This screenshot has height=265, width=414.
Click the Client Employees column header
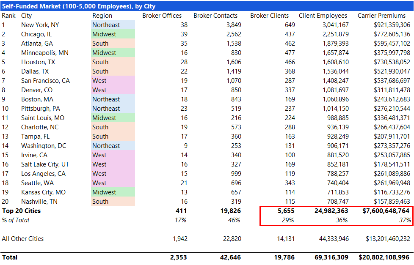pyautogui.click(x=322, y=15)
